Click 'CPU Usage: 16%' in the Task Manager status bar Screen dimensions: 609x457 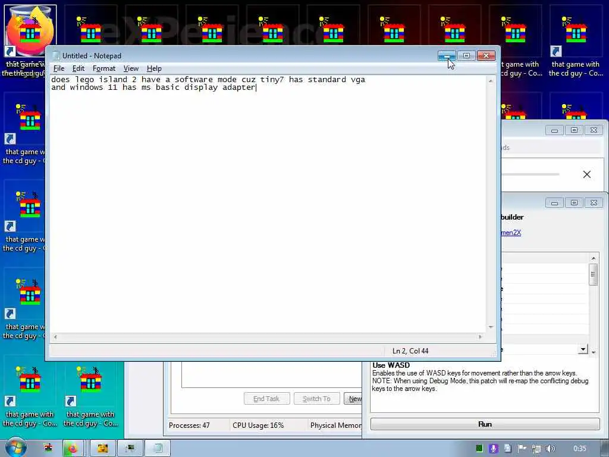coord(258,425)
